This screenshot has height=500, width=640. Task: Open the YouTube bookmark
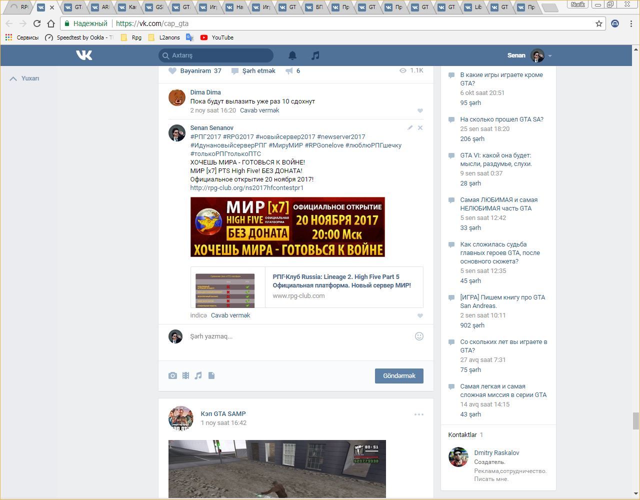(x=217, y=37)
